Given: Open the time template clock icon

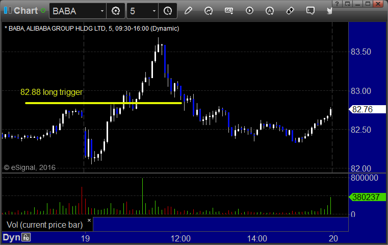Looking at the screenshot, I should (168, 11).
